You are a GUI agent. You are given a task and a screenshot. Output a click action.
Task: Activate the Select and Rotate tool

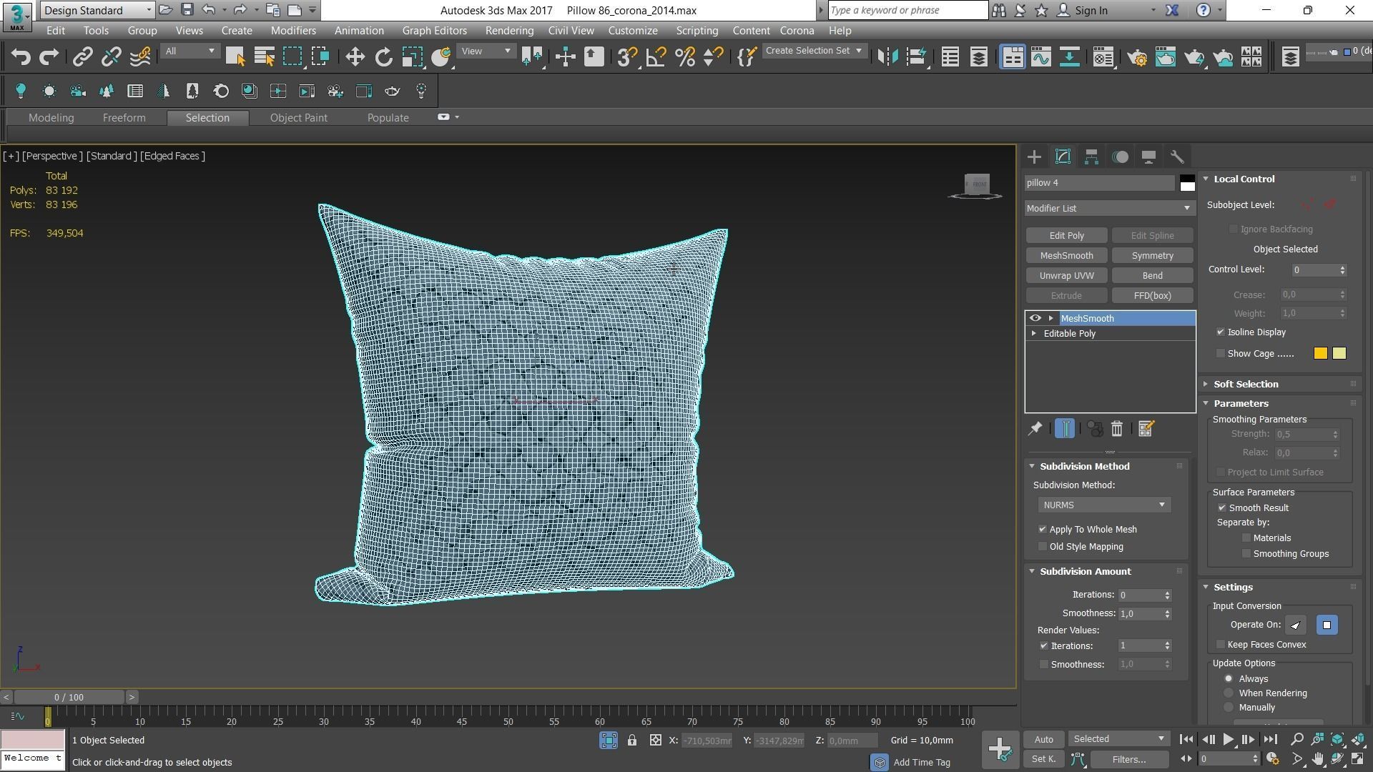[x=384, y=57]
